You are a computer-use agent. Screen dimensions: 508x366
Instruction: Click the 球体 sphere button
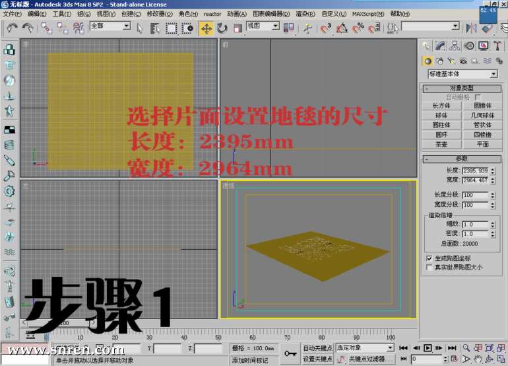coord(441,116)
